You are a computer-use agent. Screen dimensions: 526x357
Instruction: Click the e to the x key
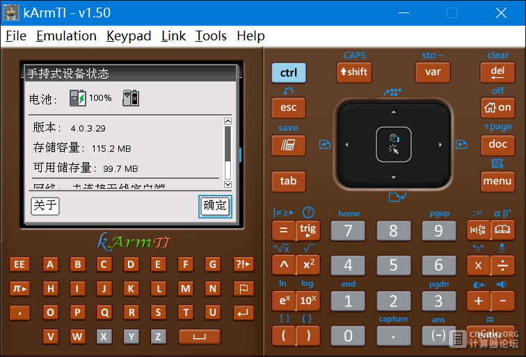tap(283, 301)
